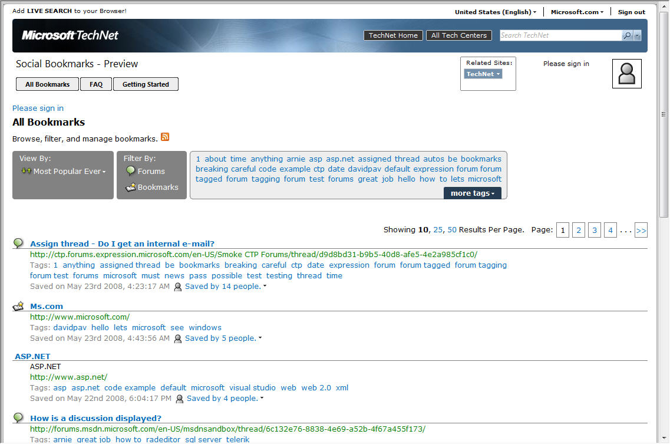Click the blue Please sign in link
The width and height of the screenshot is (670, 444).
click(38, 108)
